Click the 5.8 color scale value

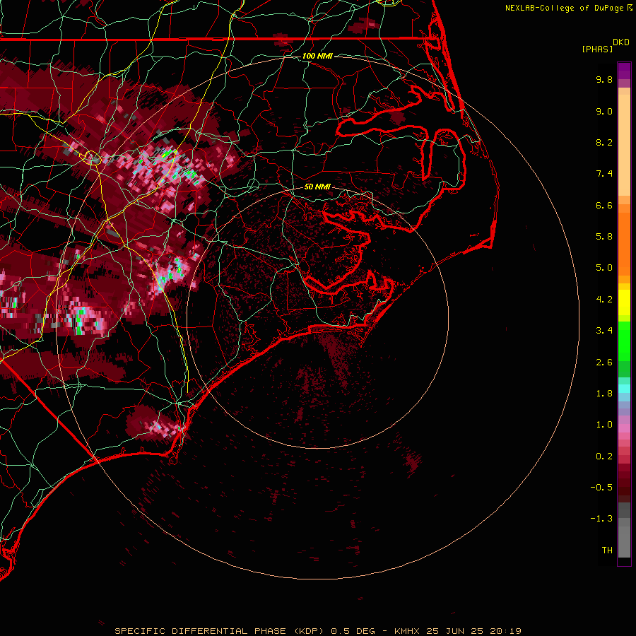click(x=604, y=237)
